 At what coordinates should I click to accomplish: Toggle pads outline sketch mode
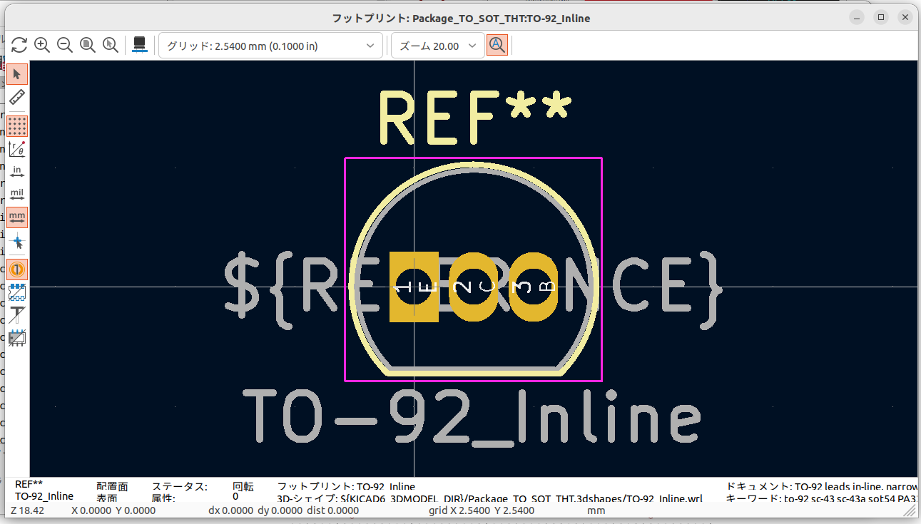tap(17, 292)
